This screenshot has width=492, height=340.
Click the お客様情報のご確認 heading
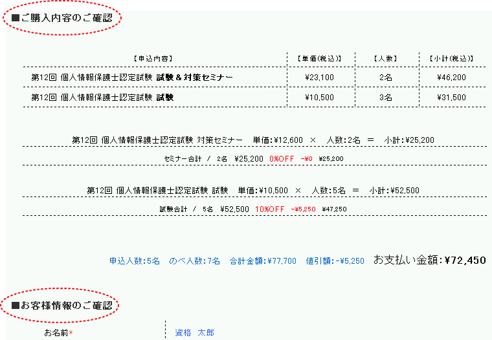coord(61,305)
